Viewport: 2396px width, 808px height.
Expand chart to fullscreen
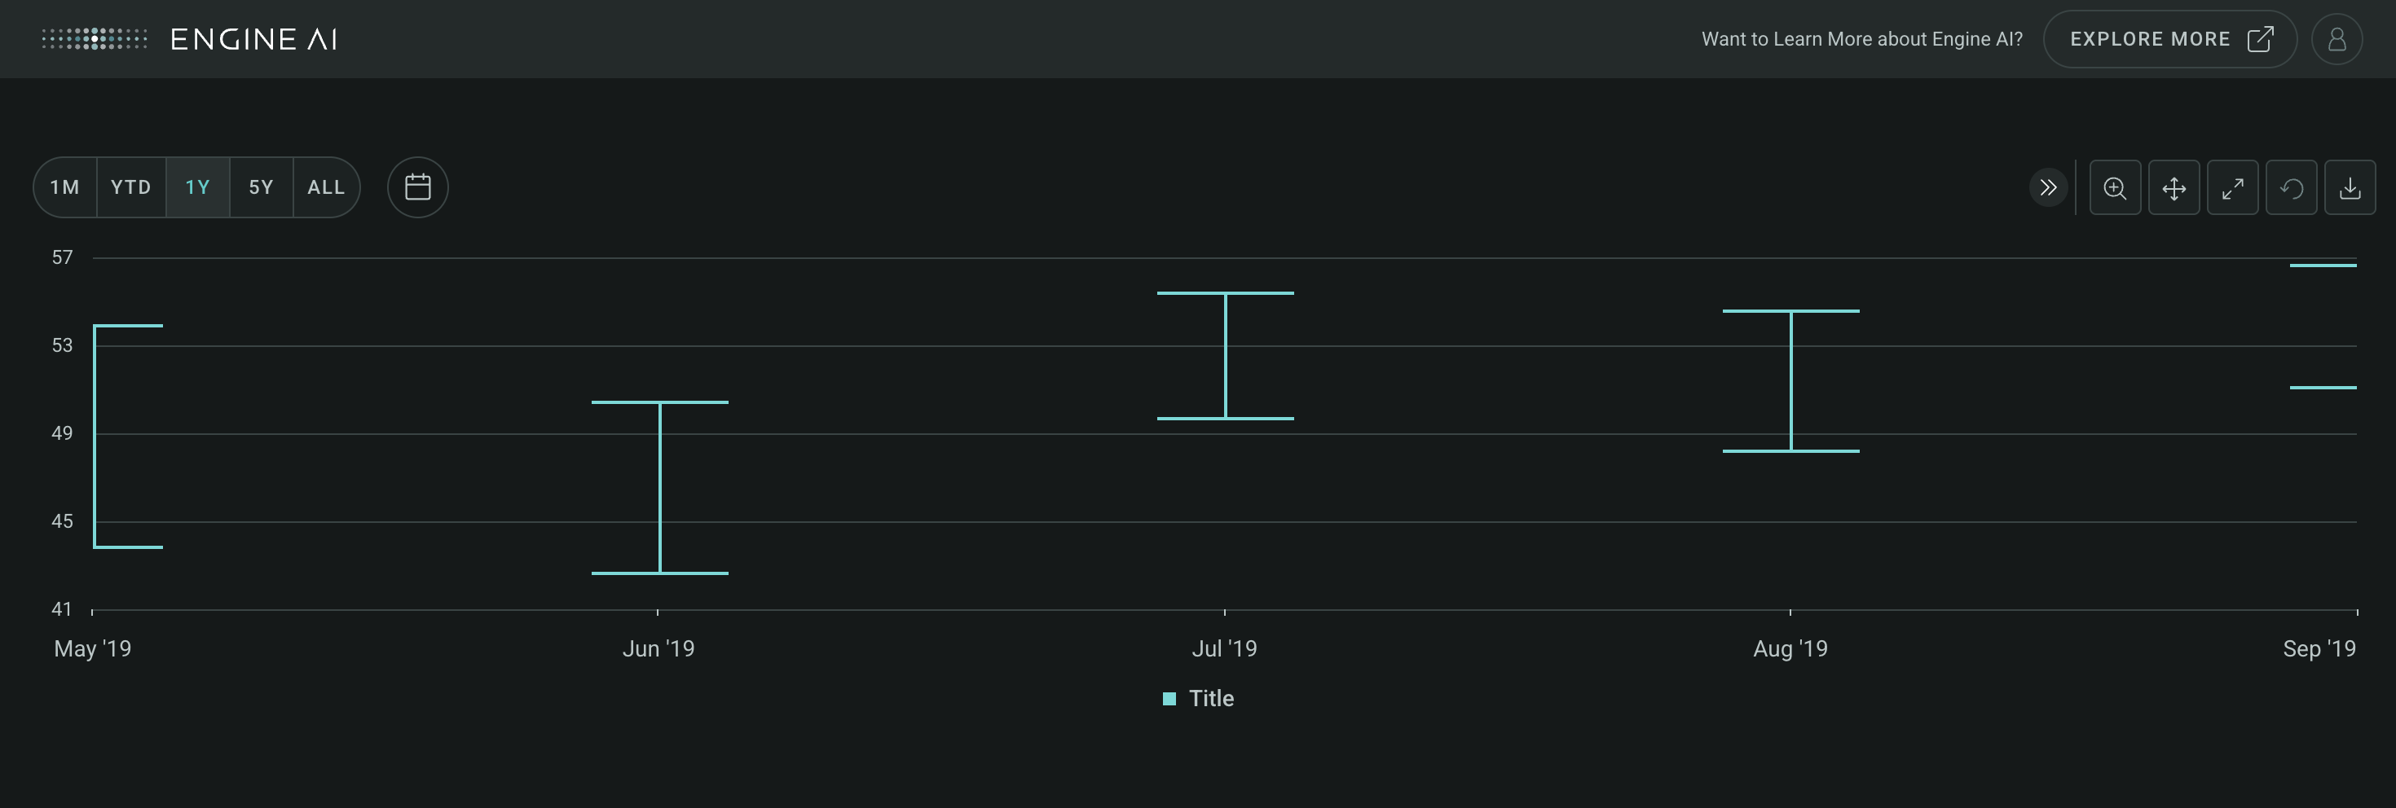tap(2232, 188)
